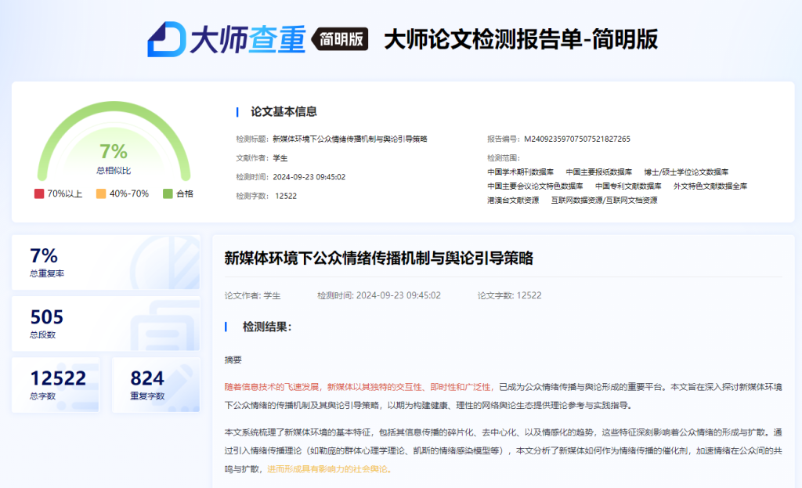Click the 大师查重 blue logo icon
The image size is (802, 488).
[165, 39]
